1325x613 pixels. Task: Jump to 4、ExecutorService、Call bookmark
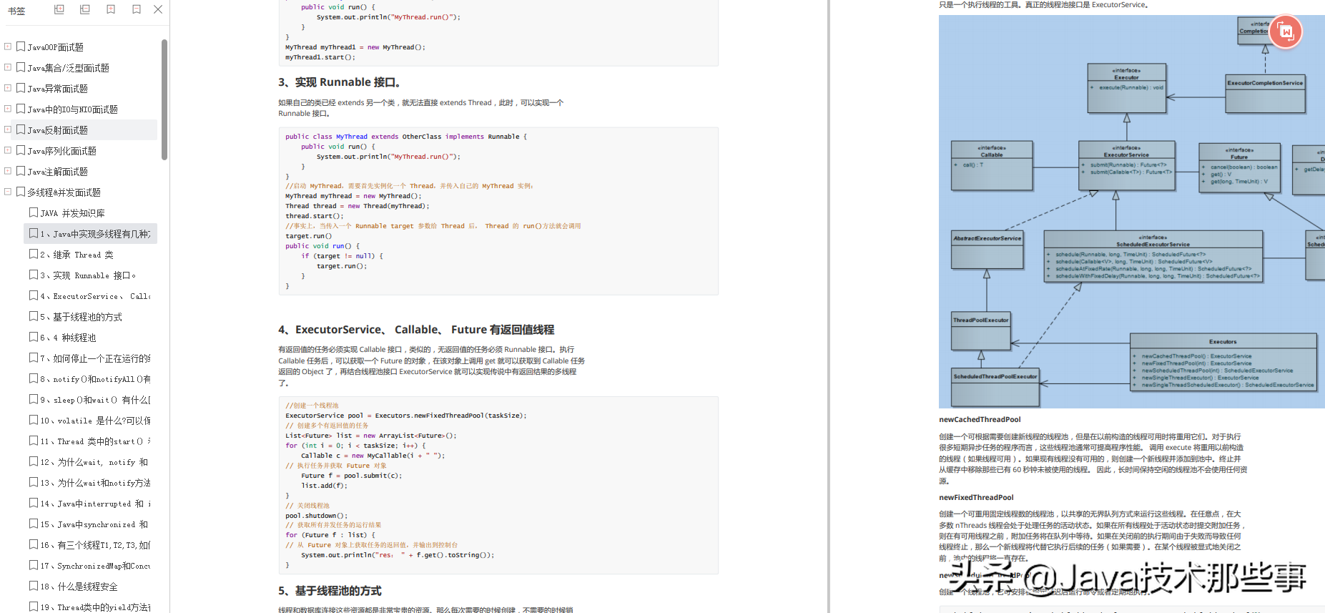pyautogui.click(x=95, y=296)
